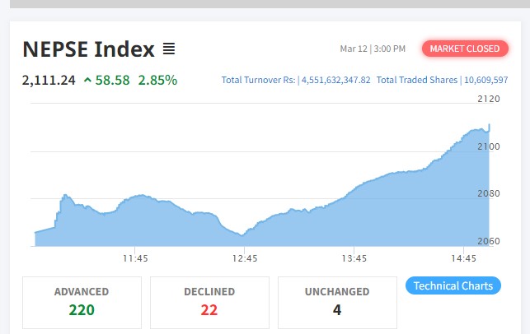This screenshot has height=334, width=530.
Task: Click the 2.85% percentage change
Action: tap(157, 81)
